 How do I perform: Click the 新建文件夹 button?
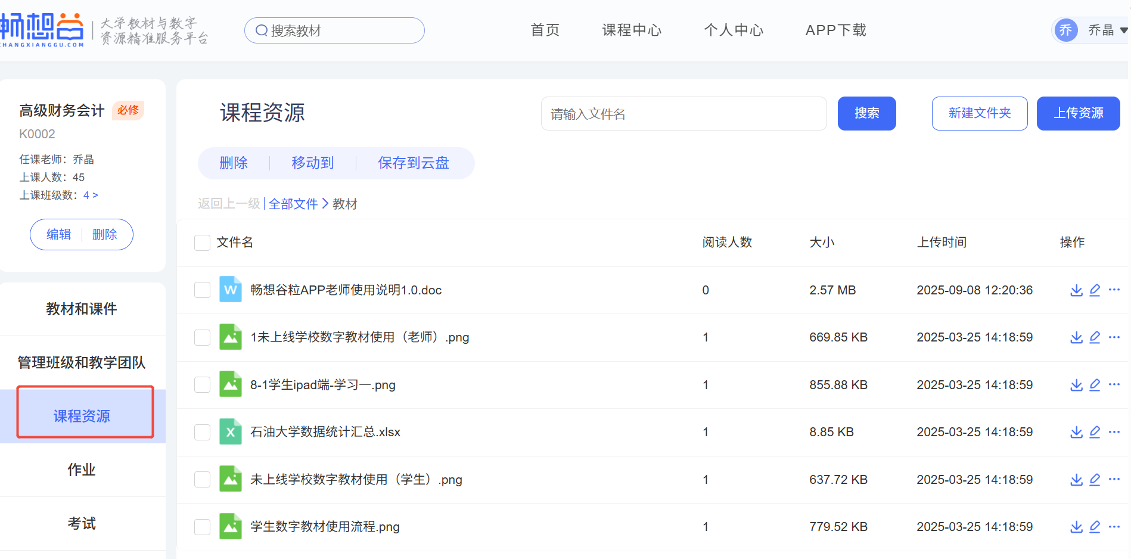(x=979, y=113)
